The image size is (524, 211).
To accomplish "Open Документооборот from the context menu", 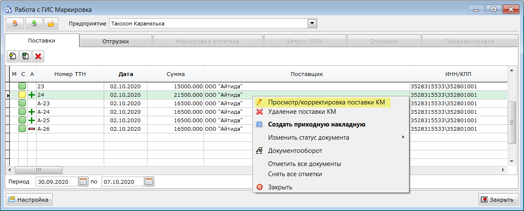I will [x=331, y=151].
